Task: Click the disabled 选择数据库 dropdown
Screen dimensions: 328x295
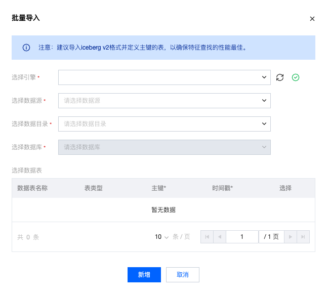Action: [x=164, y=147]
